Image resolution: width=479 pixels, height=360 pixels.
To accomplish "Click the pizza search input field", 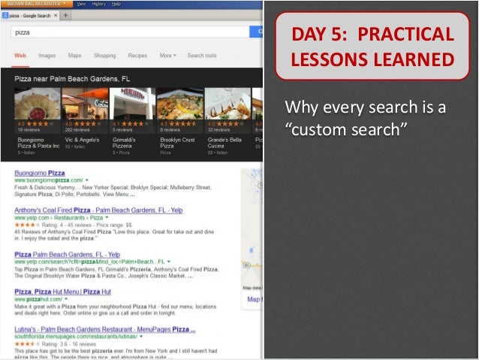I will tap(131, 32).
